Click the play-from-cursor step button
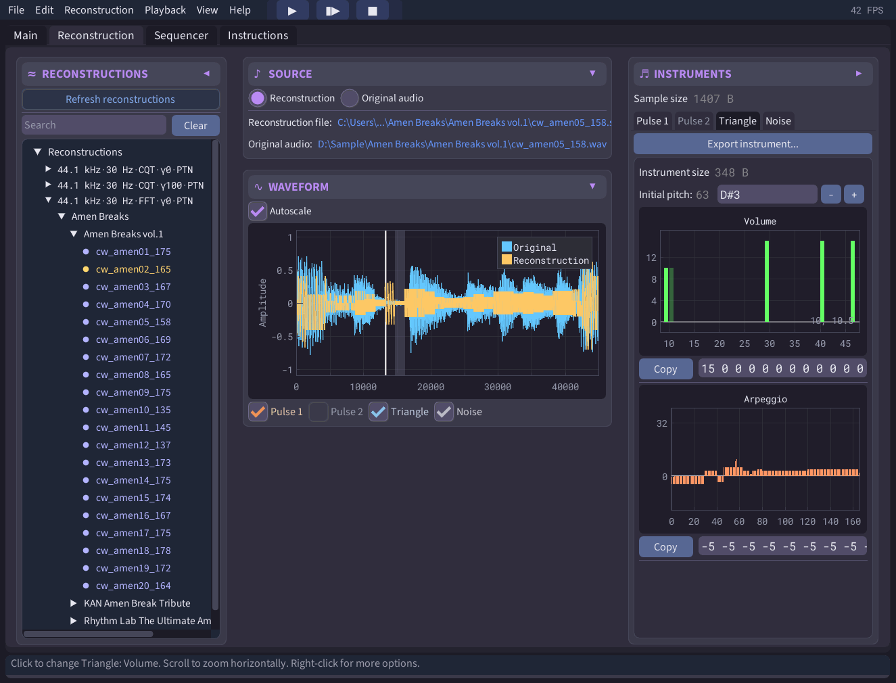 click(333, 11)
